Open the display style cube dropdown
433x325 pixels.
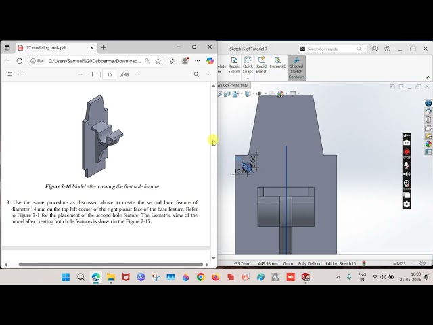pos(248,94)
